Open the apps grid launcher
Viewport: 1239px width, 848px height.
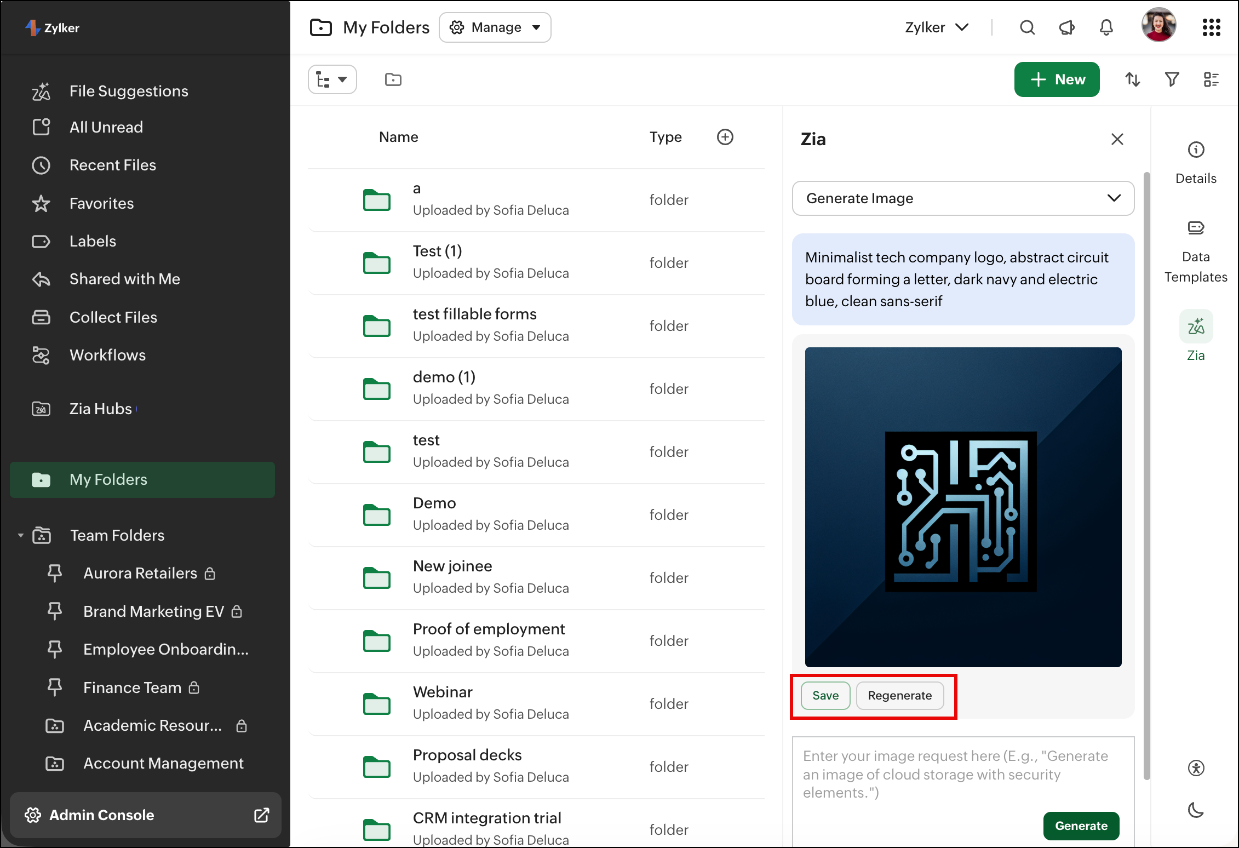coord(1211,27)
